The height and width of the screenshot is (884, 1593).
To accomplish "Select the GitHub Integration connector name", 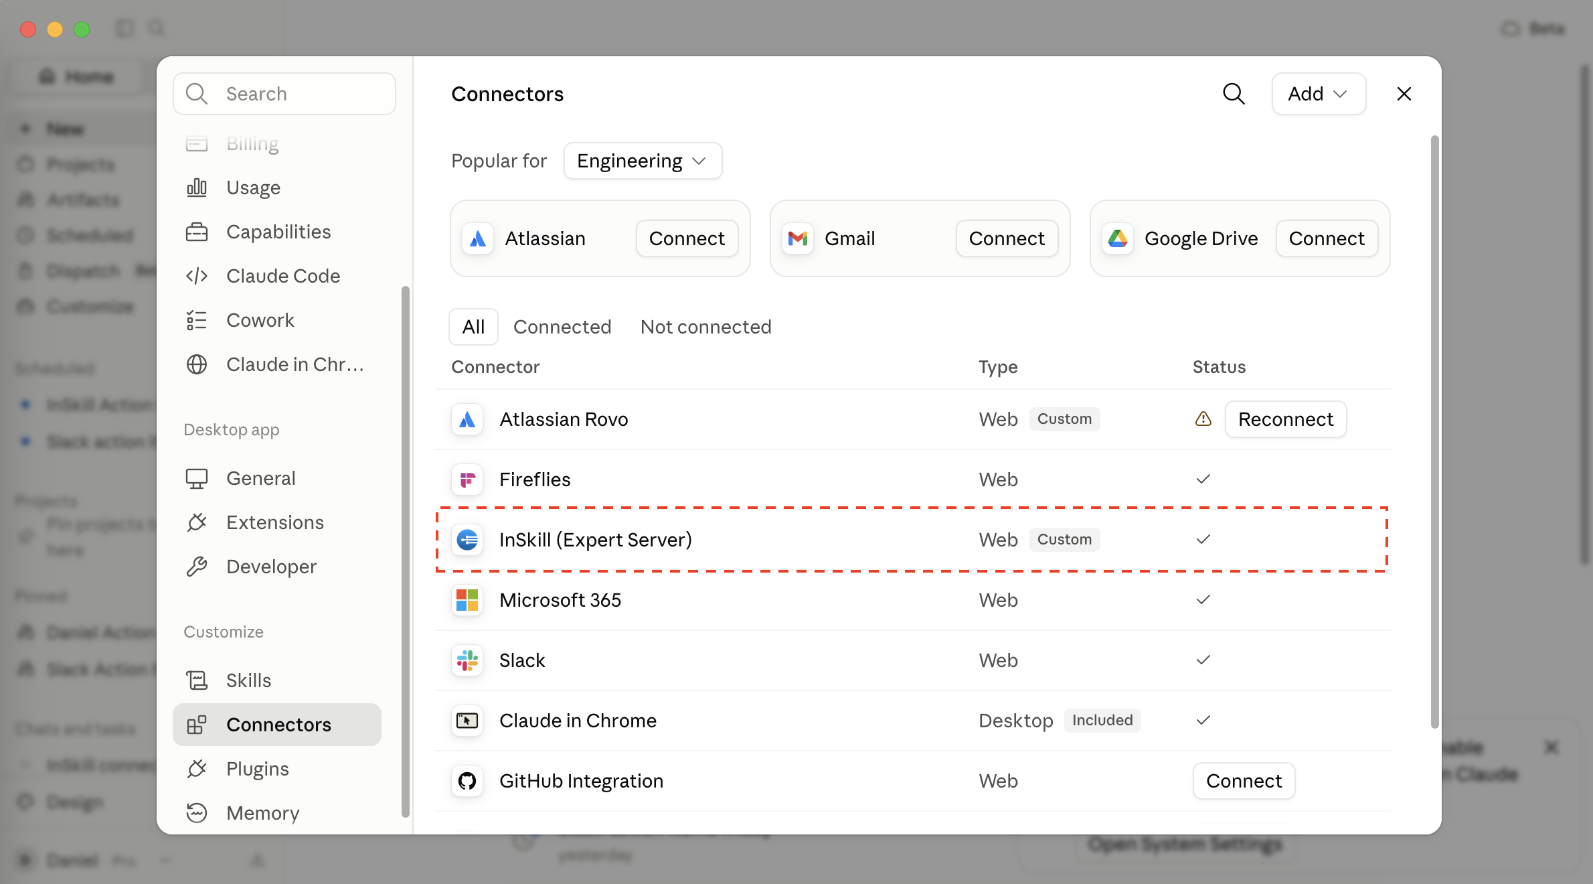I will pos(581,781).
